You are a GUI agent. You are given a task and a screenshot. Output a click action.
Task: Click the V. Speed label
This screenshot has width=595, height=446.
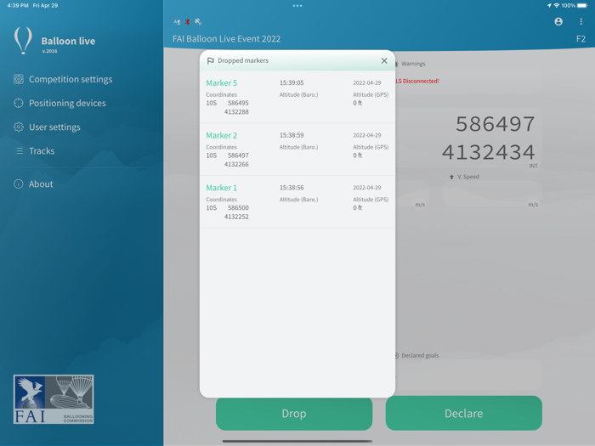pos(467,177)
